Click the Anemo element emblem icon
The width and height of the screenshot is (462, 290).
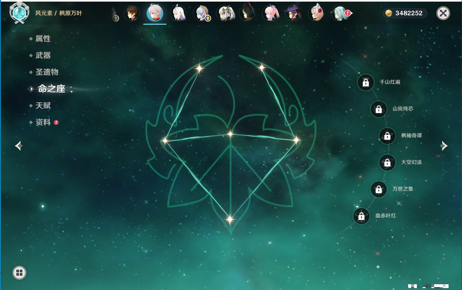click(19, 13)
